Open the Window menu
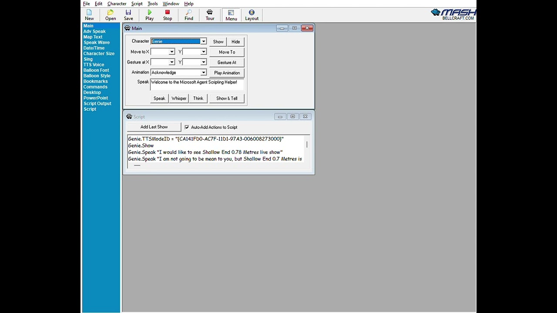This screenshot has height=313, width=557. [171, 3]
